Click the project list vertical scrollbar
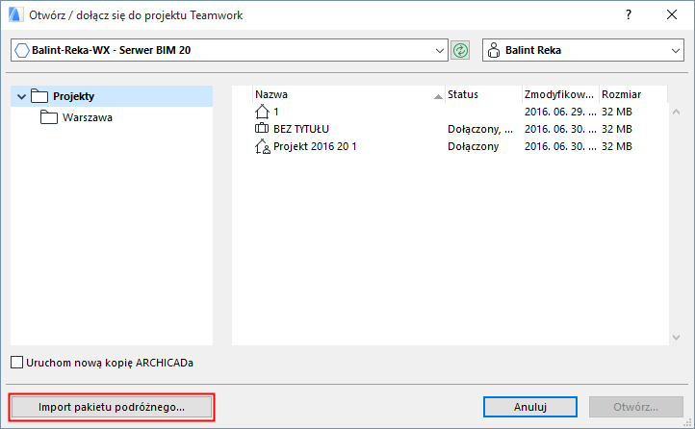Viewport: 695px width, 429px height. 677,212
